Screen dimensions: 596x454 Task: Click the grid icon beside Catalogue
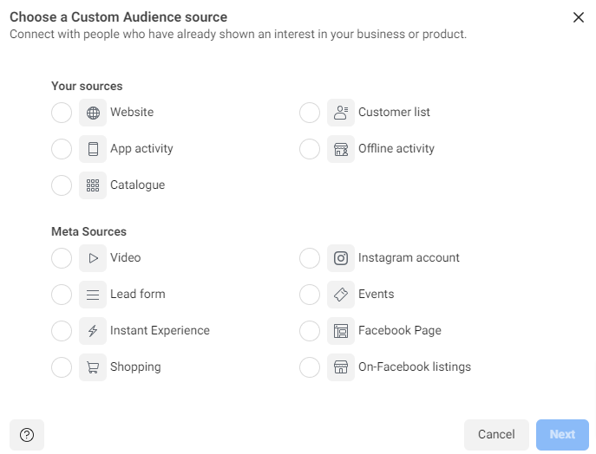click(93, 185)
